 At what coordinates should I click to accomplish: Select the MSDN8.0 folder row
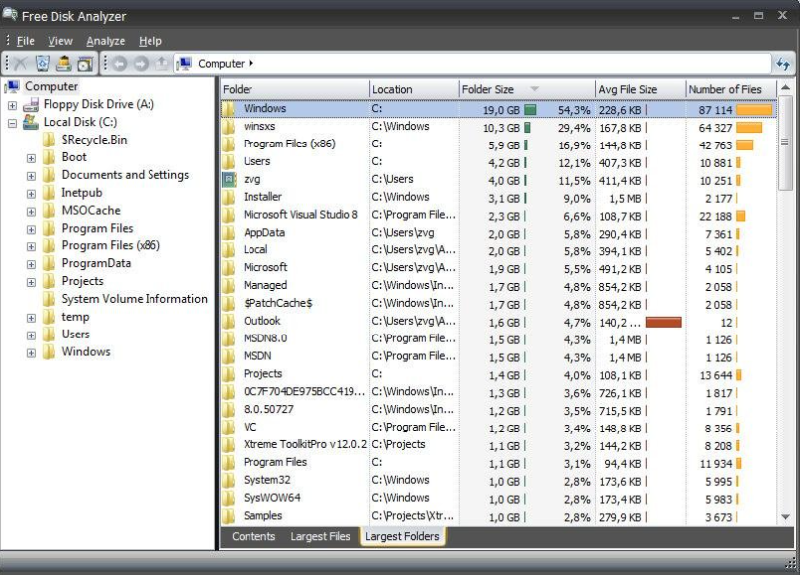click(x=498, y=338)
